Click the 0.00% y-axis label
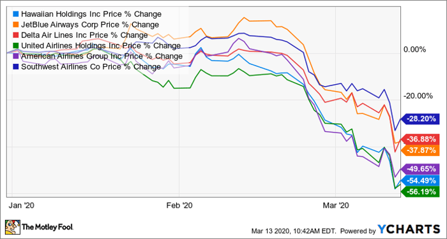Image resolution: width=447 pixels, height=239 pixels. [x=415, y=50]
